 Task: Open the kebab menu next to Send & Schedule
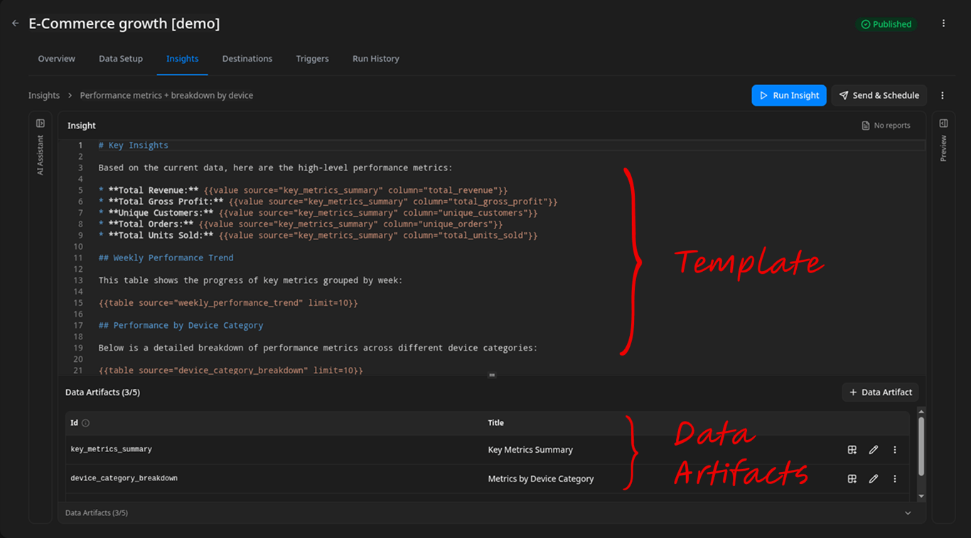(943, 95)
